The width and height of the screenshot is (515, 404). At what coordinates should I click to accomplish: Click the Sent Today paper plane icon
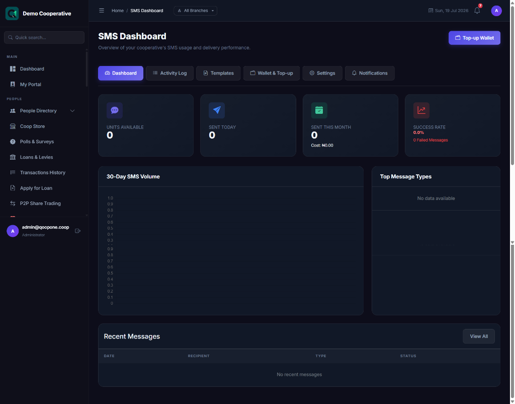coord(217,110)
